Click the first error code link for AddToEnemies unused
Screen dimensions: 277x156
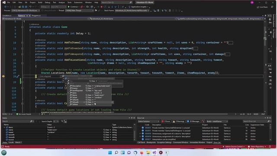(x=148, y=128)
